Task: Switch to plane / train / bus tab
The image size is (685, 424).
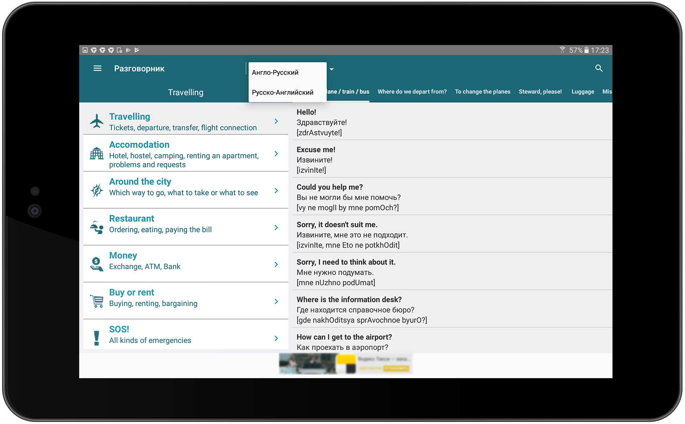Action: tap(348, 92)
